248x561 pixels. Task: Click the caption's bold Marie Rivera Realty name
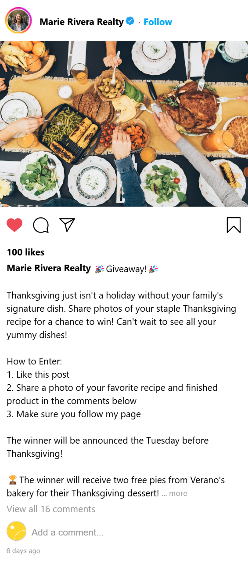(x=49, y=268)
